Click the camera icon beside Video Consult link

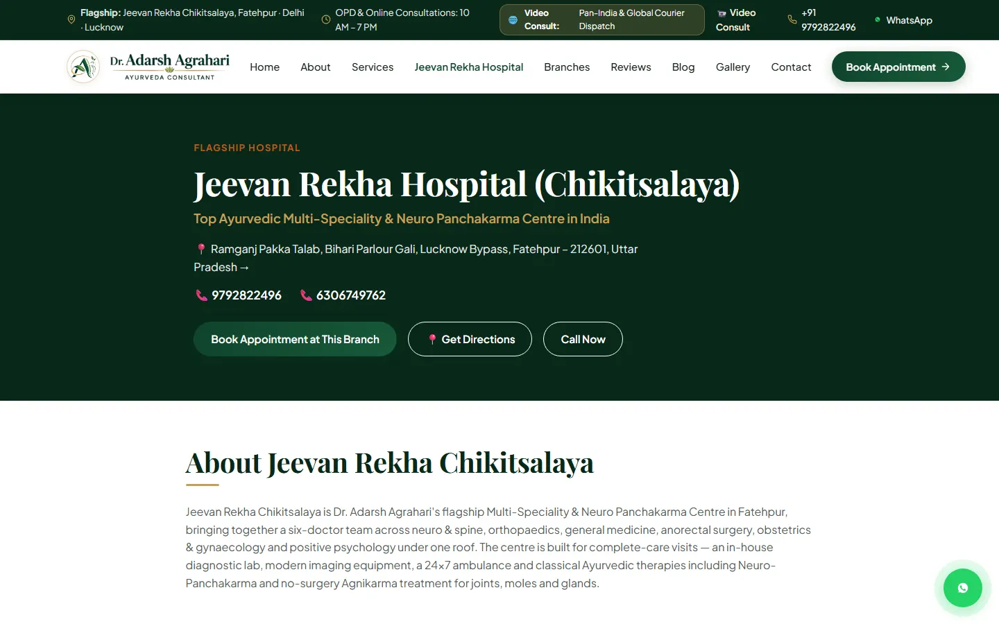click(721, 13)
